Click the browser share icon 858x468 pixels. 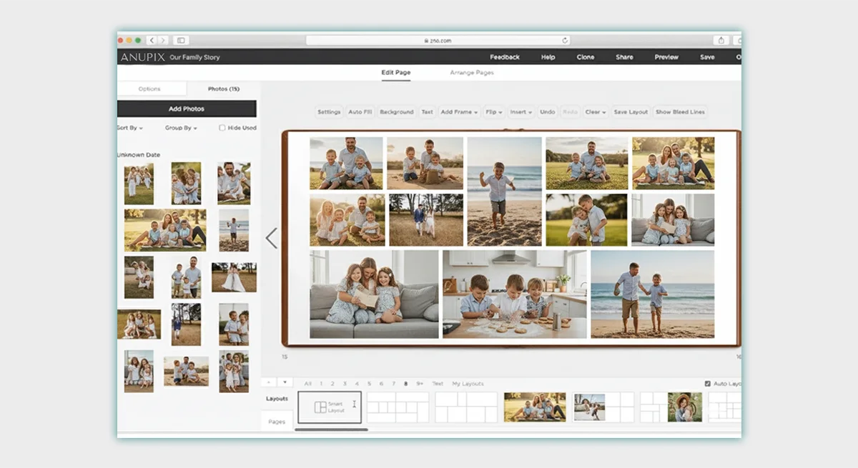point(721,41)
